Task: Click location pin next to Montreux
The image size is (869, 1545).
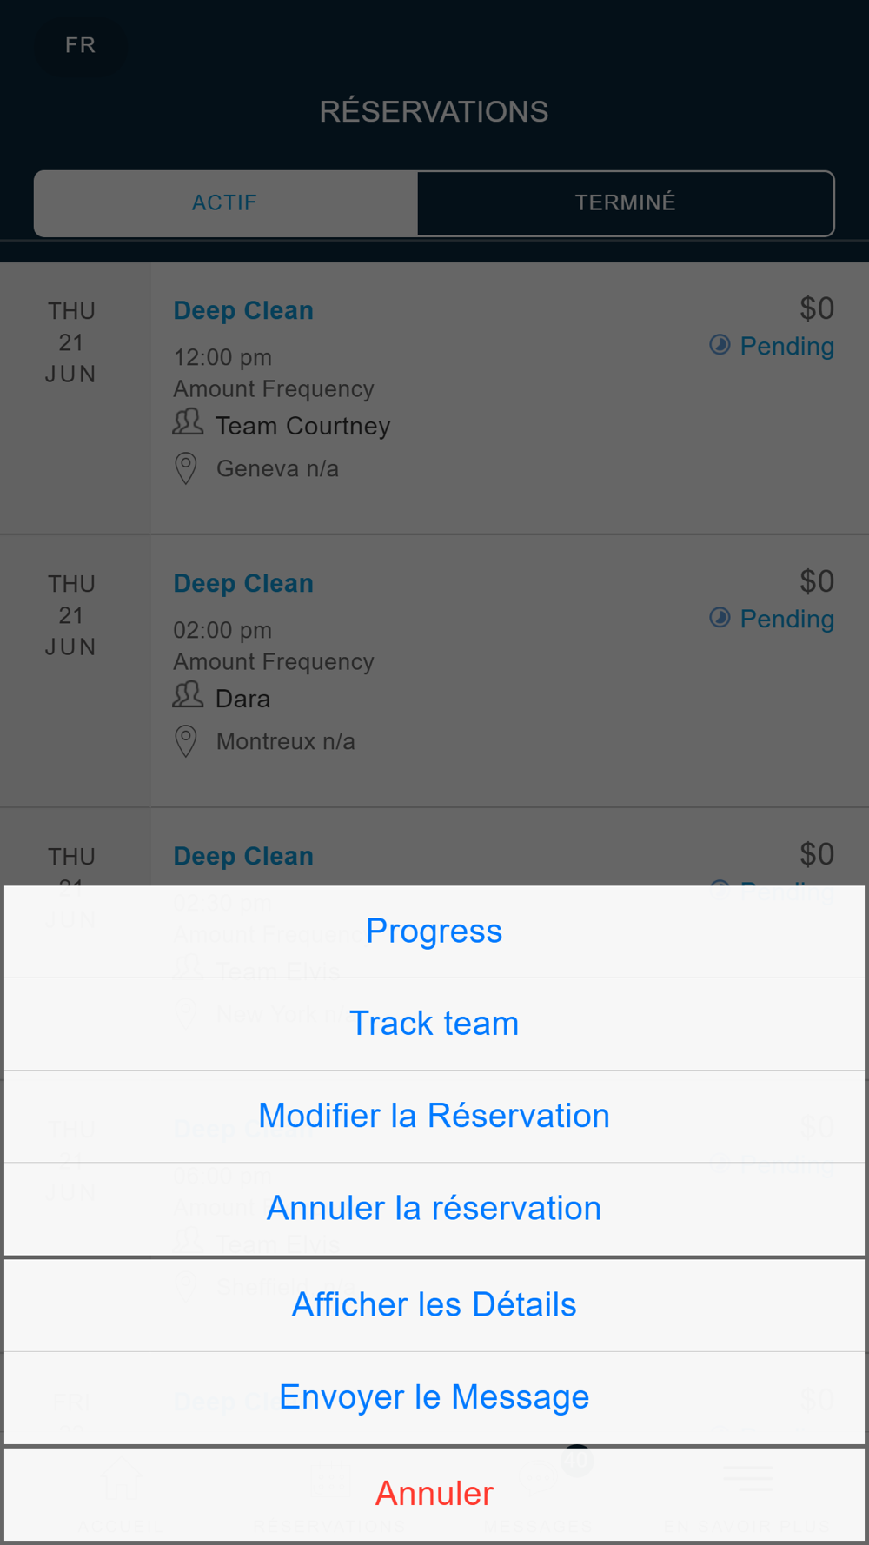Action: [186, 741]
